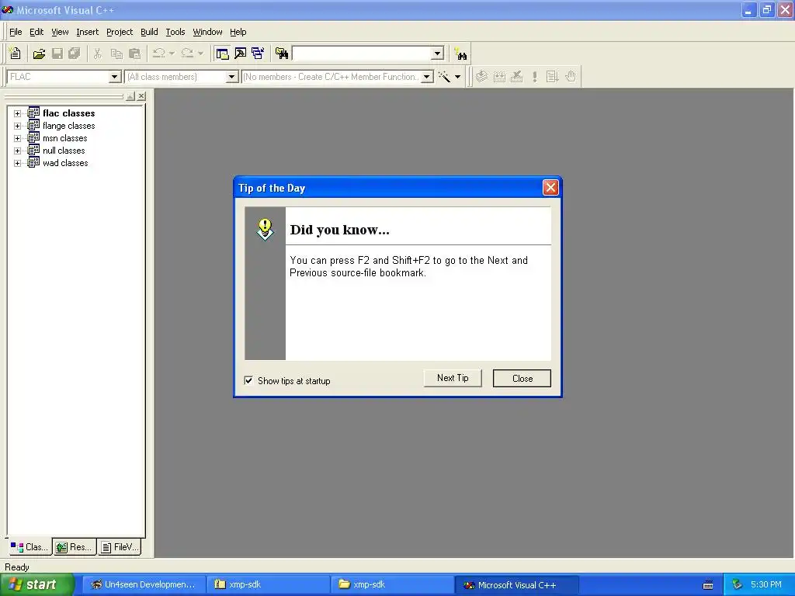Switch to xmp-sdk folder taskbar button
795x596 pixels.
[392, 585]
